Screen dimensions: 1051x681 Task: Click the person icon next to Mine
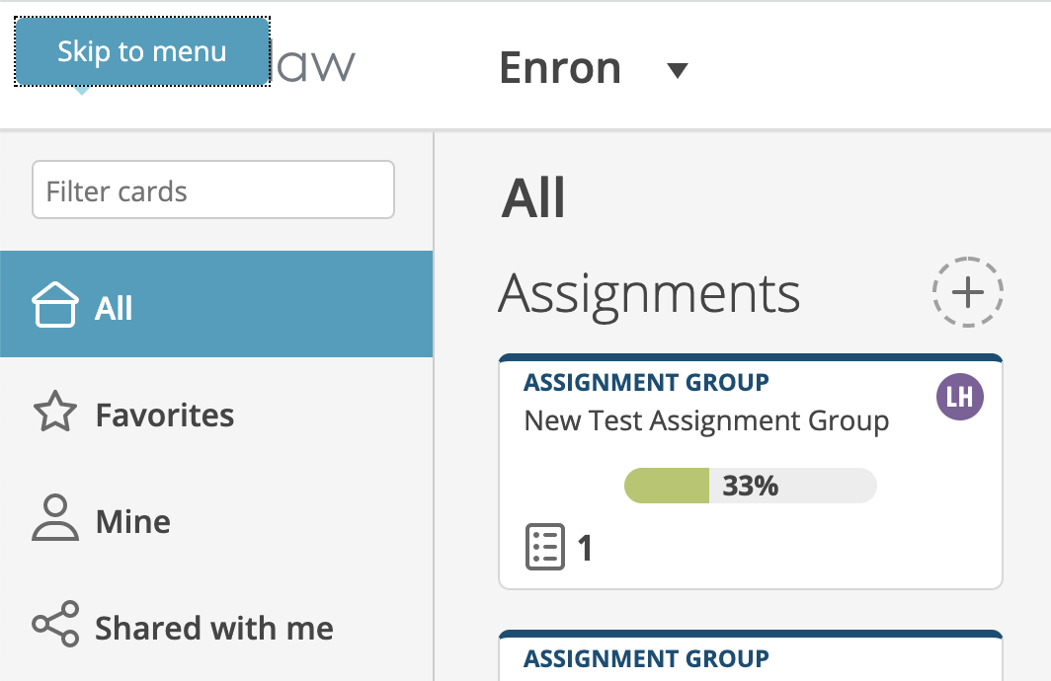[55, 517]
